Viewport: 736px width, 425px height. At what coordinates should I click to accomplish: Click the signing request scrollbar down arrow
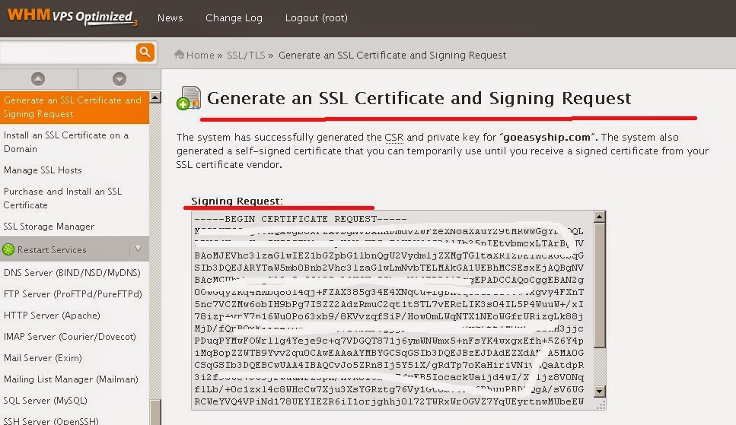[x=600, y=391]
